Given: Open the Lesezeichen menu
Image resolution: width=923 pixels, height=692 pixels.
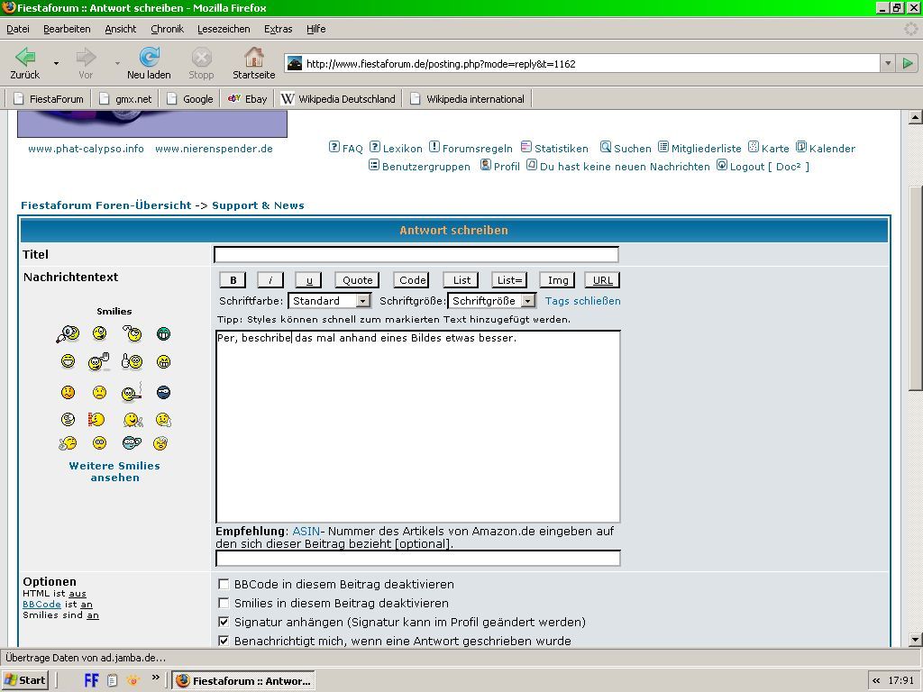Looking at the screenshot, I should click(224, 29).
